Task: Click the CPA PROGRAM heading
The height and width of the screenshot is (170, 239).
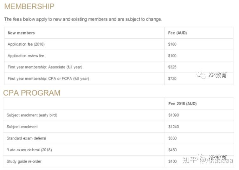Action: (x=32, y=93)
